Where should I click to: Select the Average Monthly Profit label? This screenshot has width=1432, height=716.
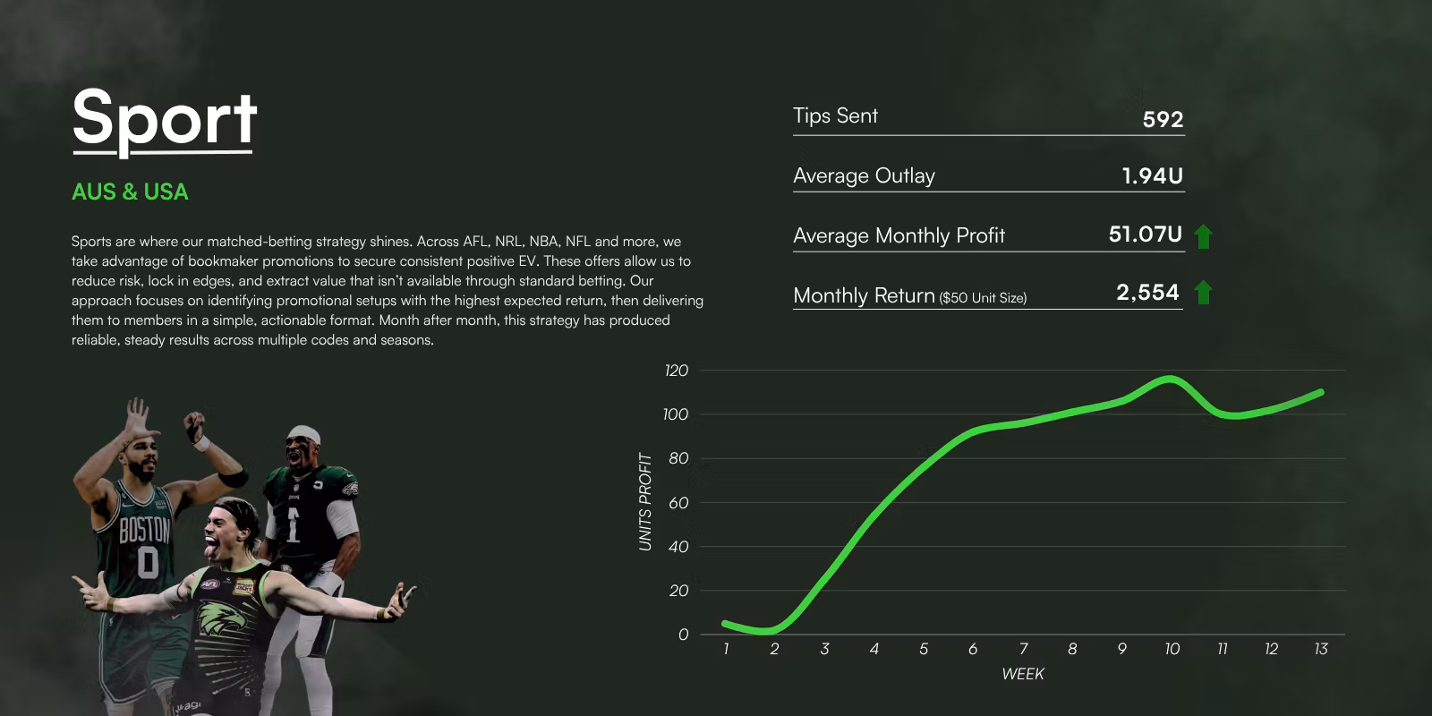[x=899, y=236]
